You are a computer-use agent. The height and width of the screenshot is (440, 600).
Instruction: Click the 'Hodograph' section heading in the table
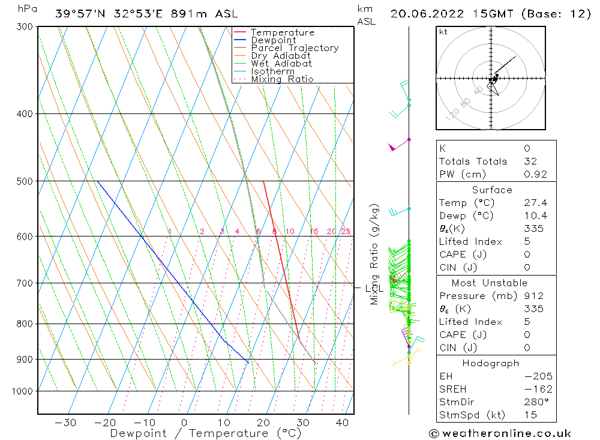(x=491, y=363)
